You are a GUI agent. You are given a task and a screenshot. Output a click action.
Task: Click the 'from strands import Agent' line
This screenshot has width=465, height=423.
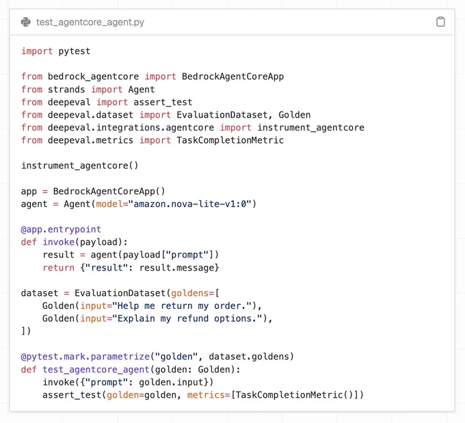[x=88, y=90]
